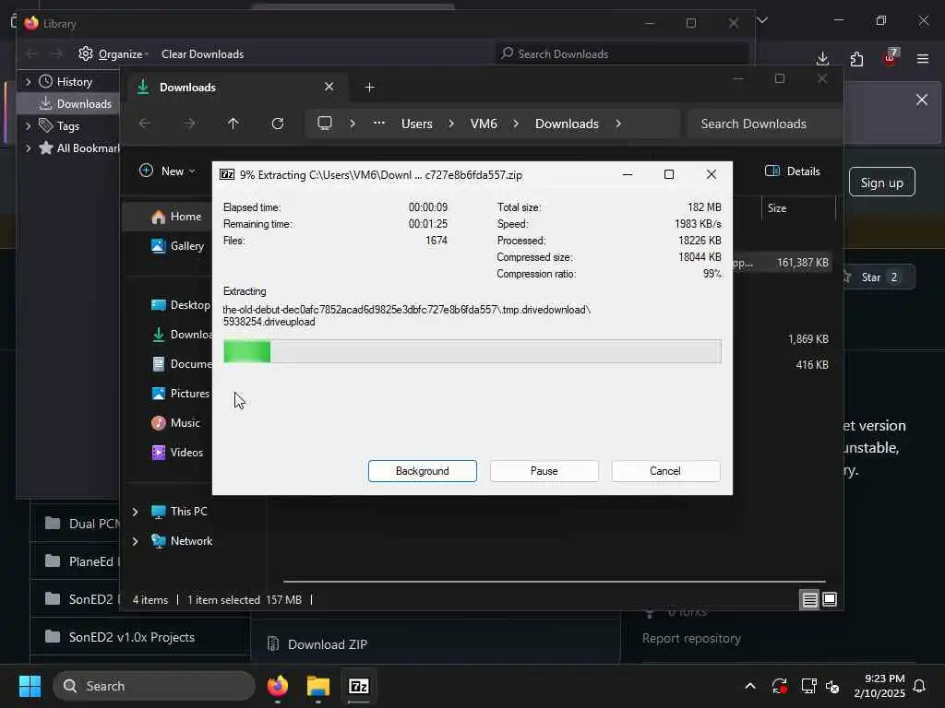Expand All Bookmarks in Library sidebar
This screenshot has width=945, height=708.
28,148
